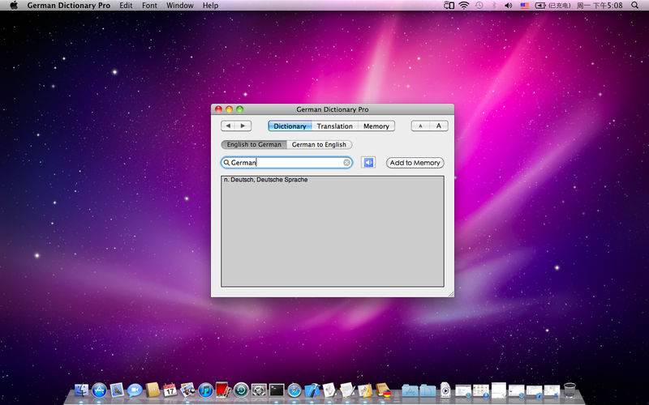649x405 pixels.
Task: Go back with the left arrow button
Action: pyautogui.click(x=229, y=126)
